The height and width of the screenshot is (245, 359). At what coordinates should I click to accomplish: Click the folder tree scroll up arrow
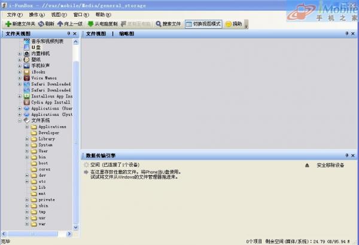(76, 42)
